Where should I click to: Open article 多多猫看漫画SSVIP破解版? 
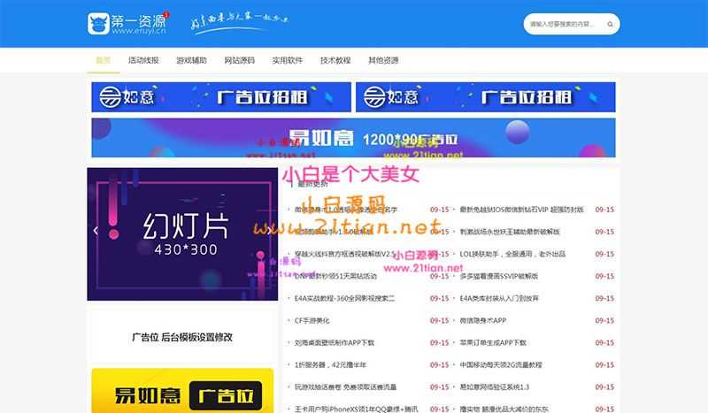(499, 276)
